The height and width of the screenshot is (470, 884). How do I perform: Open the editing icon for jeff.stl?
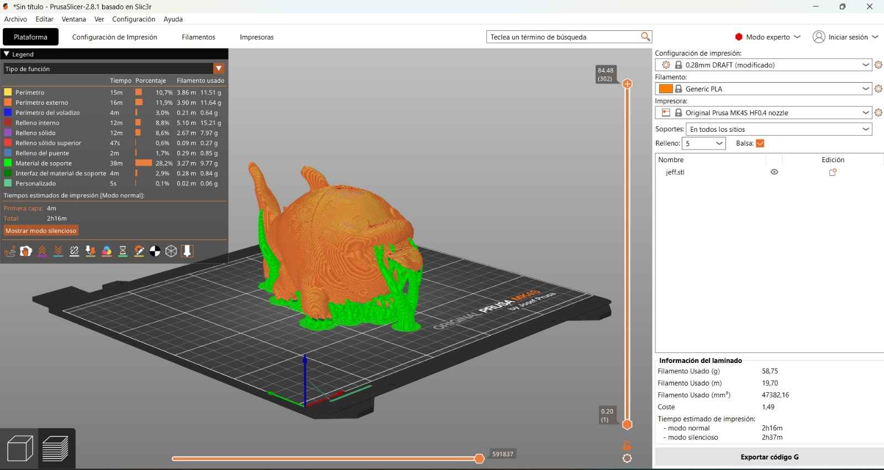(833, 172)
